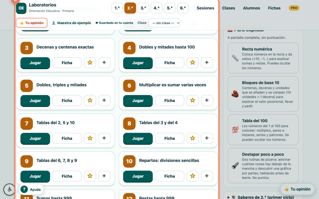Play Tablas del 6, 7, 8 y 9

35,176
